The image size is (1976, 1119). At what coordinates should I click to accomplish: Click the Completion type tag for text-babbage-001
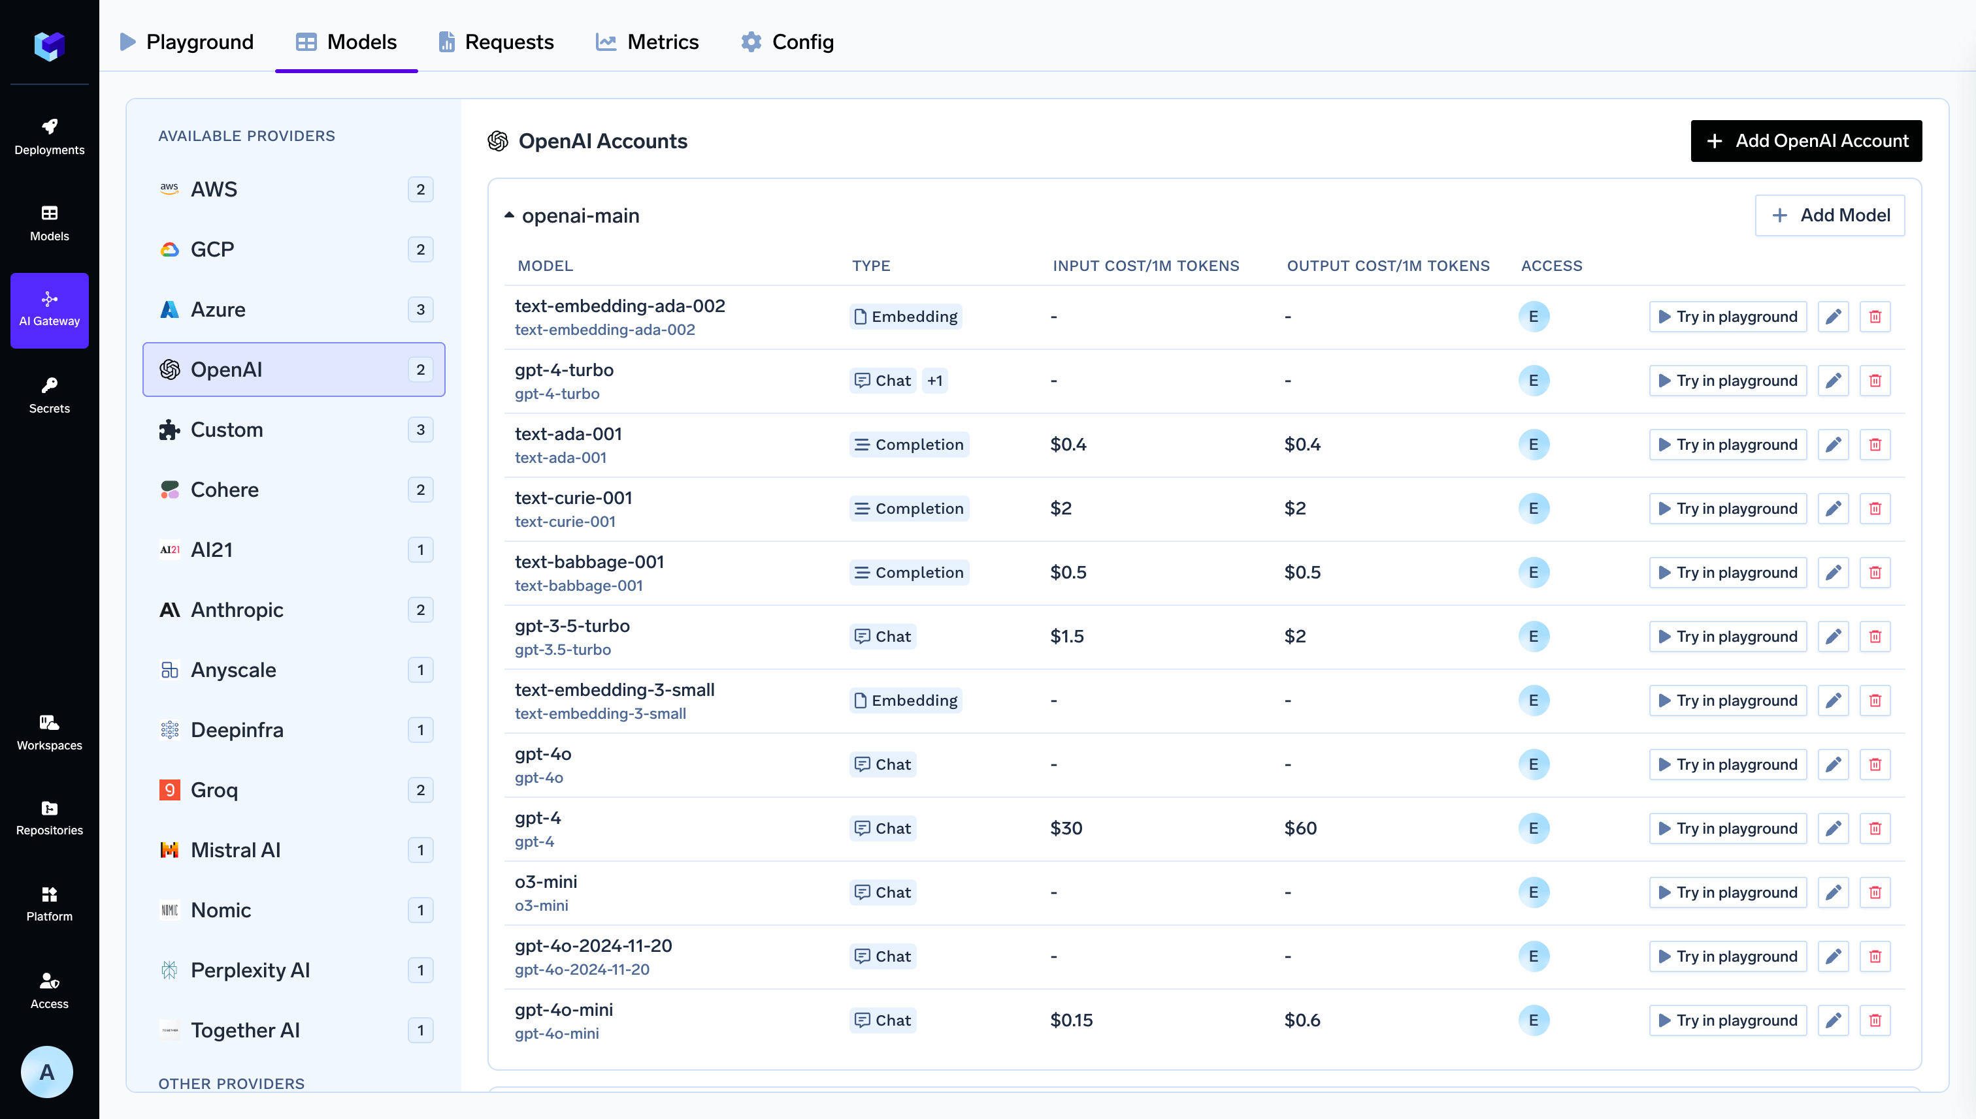[909, 573]
